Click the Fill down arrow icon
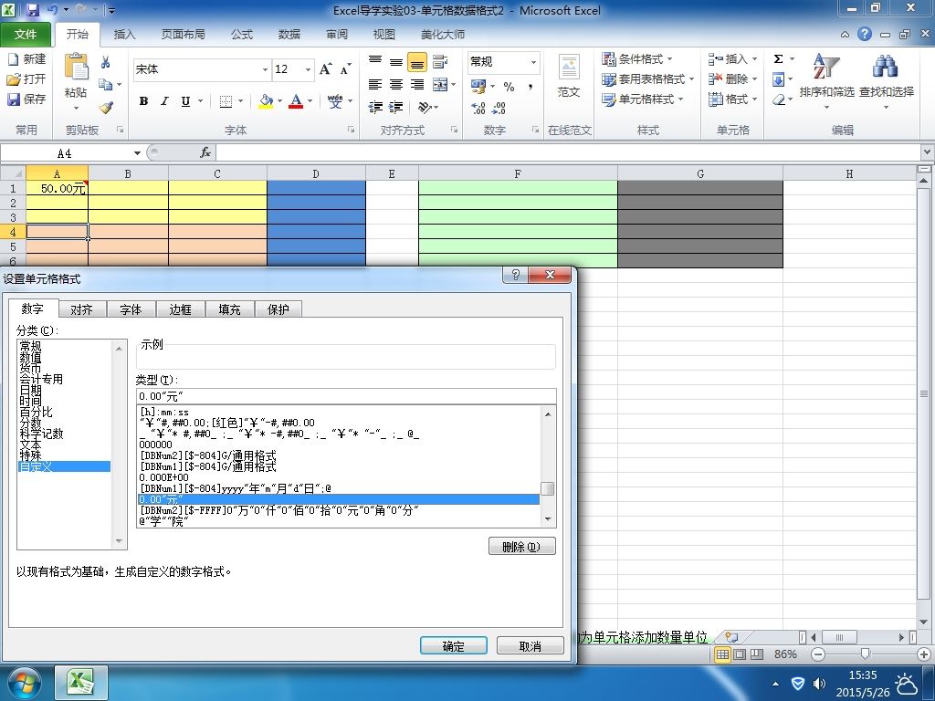This screenshot has width=935, height=701. tap(778, 79)
